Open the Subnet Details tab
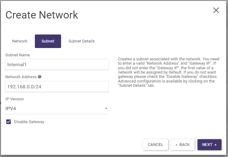 (x=81, y=41)
